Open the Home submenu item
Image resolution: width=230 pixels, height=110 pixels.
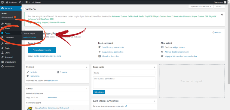click(4, 13)
